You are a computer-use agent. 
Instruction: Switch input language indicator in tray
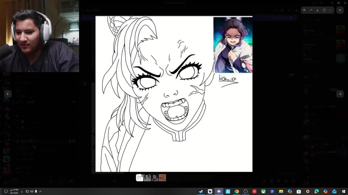(22, 191)
